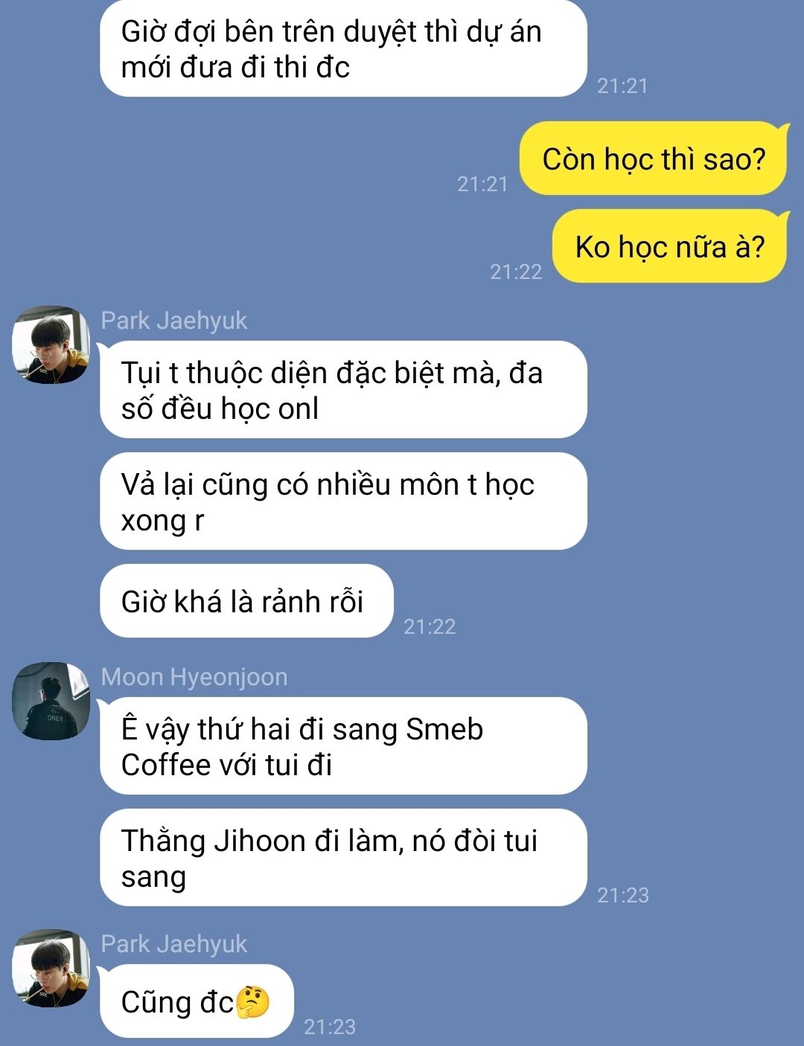Select the thinking face emoji

coord(252,1002)
